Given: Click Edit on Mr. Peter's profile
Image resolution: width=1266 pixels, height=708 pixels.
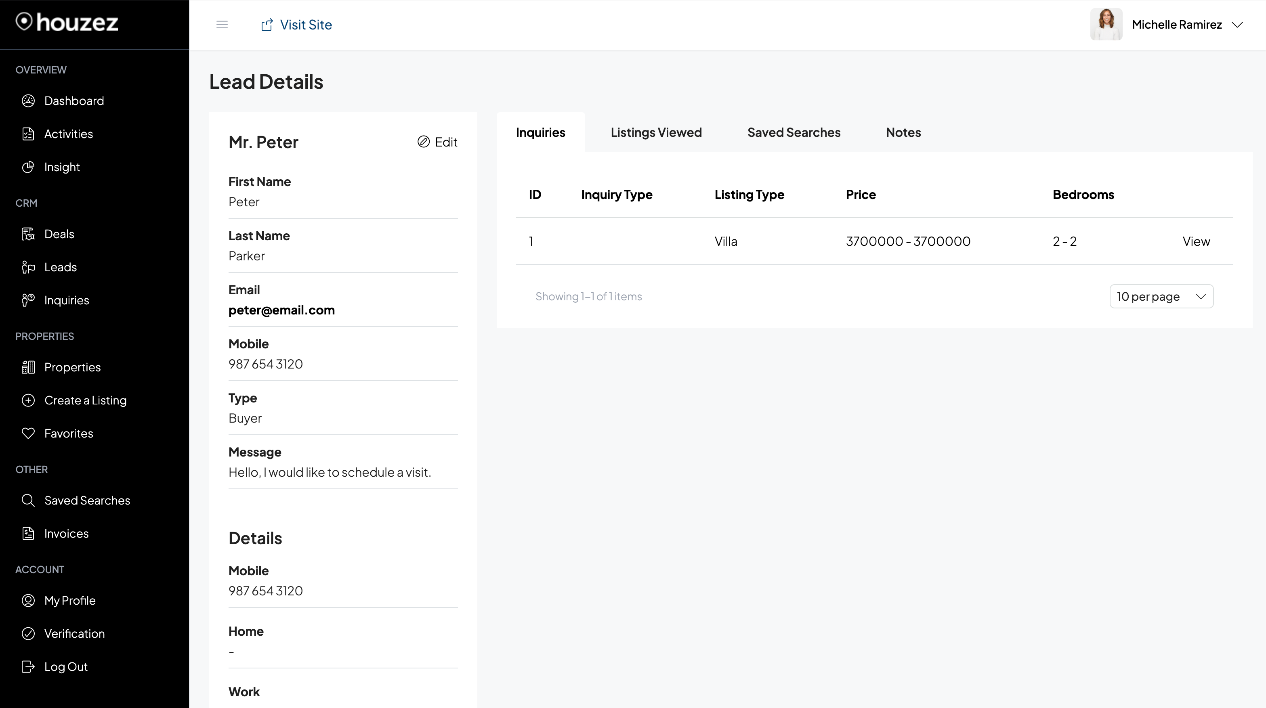Looking at the screenshot, I should [437, 142].
